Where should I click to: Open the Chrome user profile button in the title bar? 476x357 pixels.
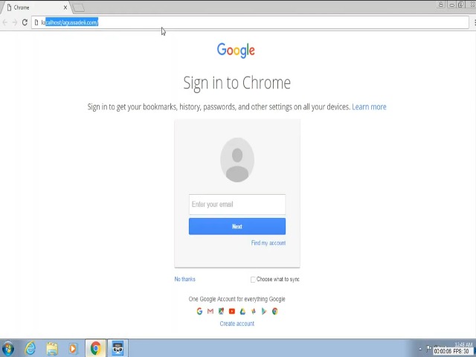click(x=440, y=4)
